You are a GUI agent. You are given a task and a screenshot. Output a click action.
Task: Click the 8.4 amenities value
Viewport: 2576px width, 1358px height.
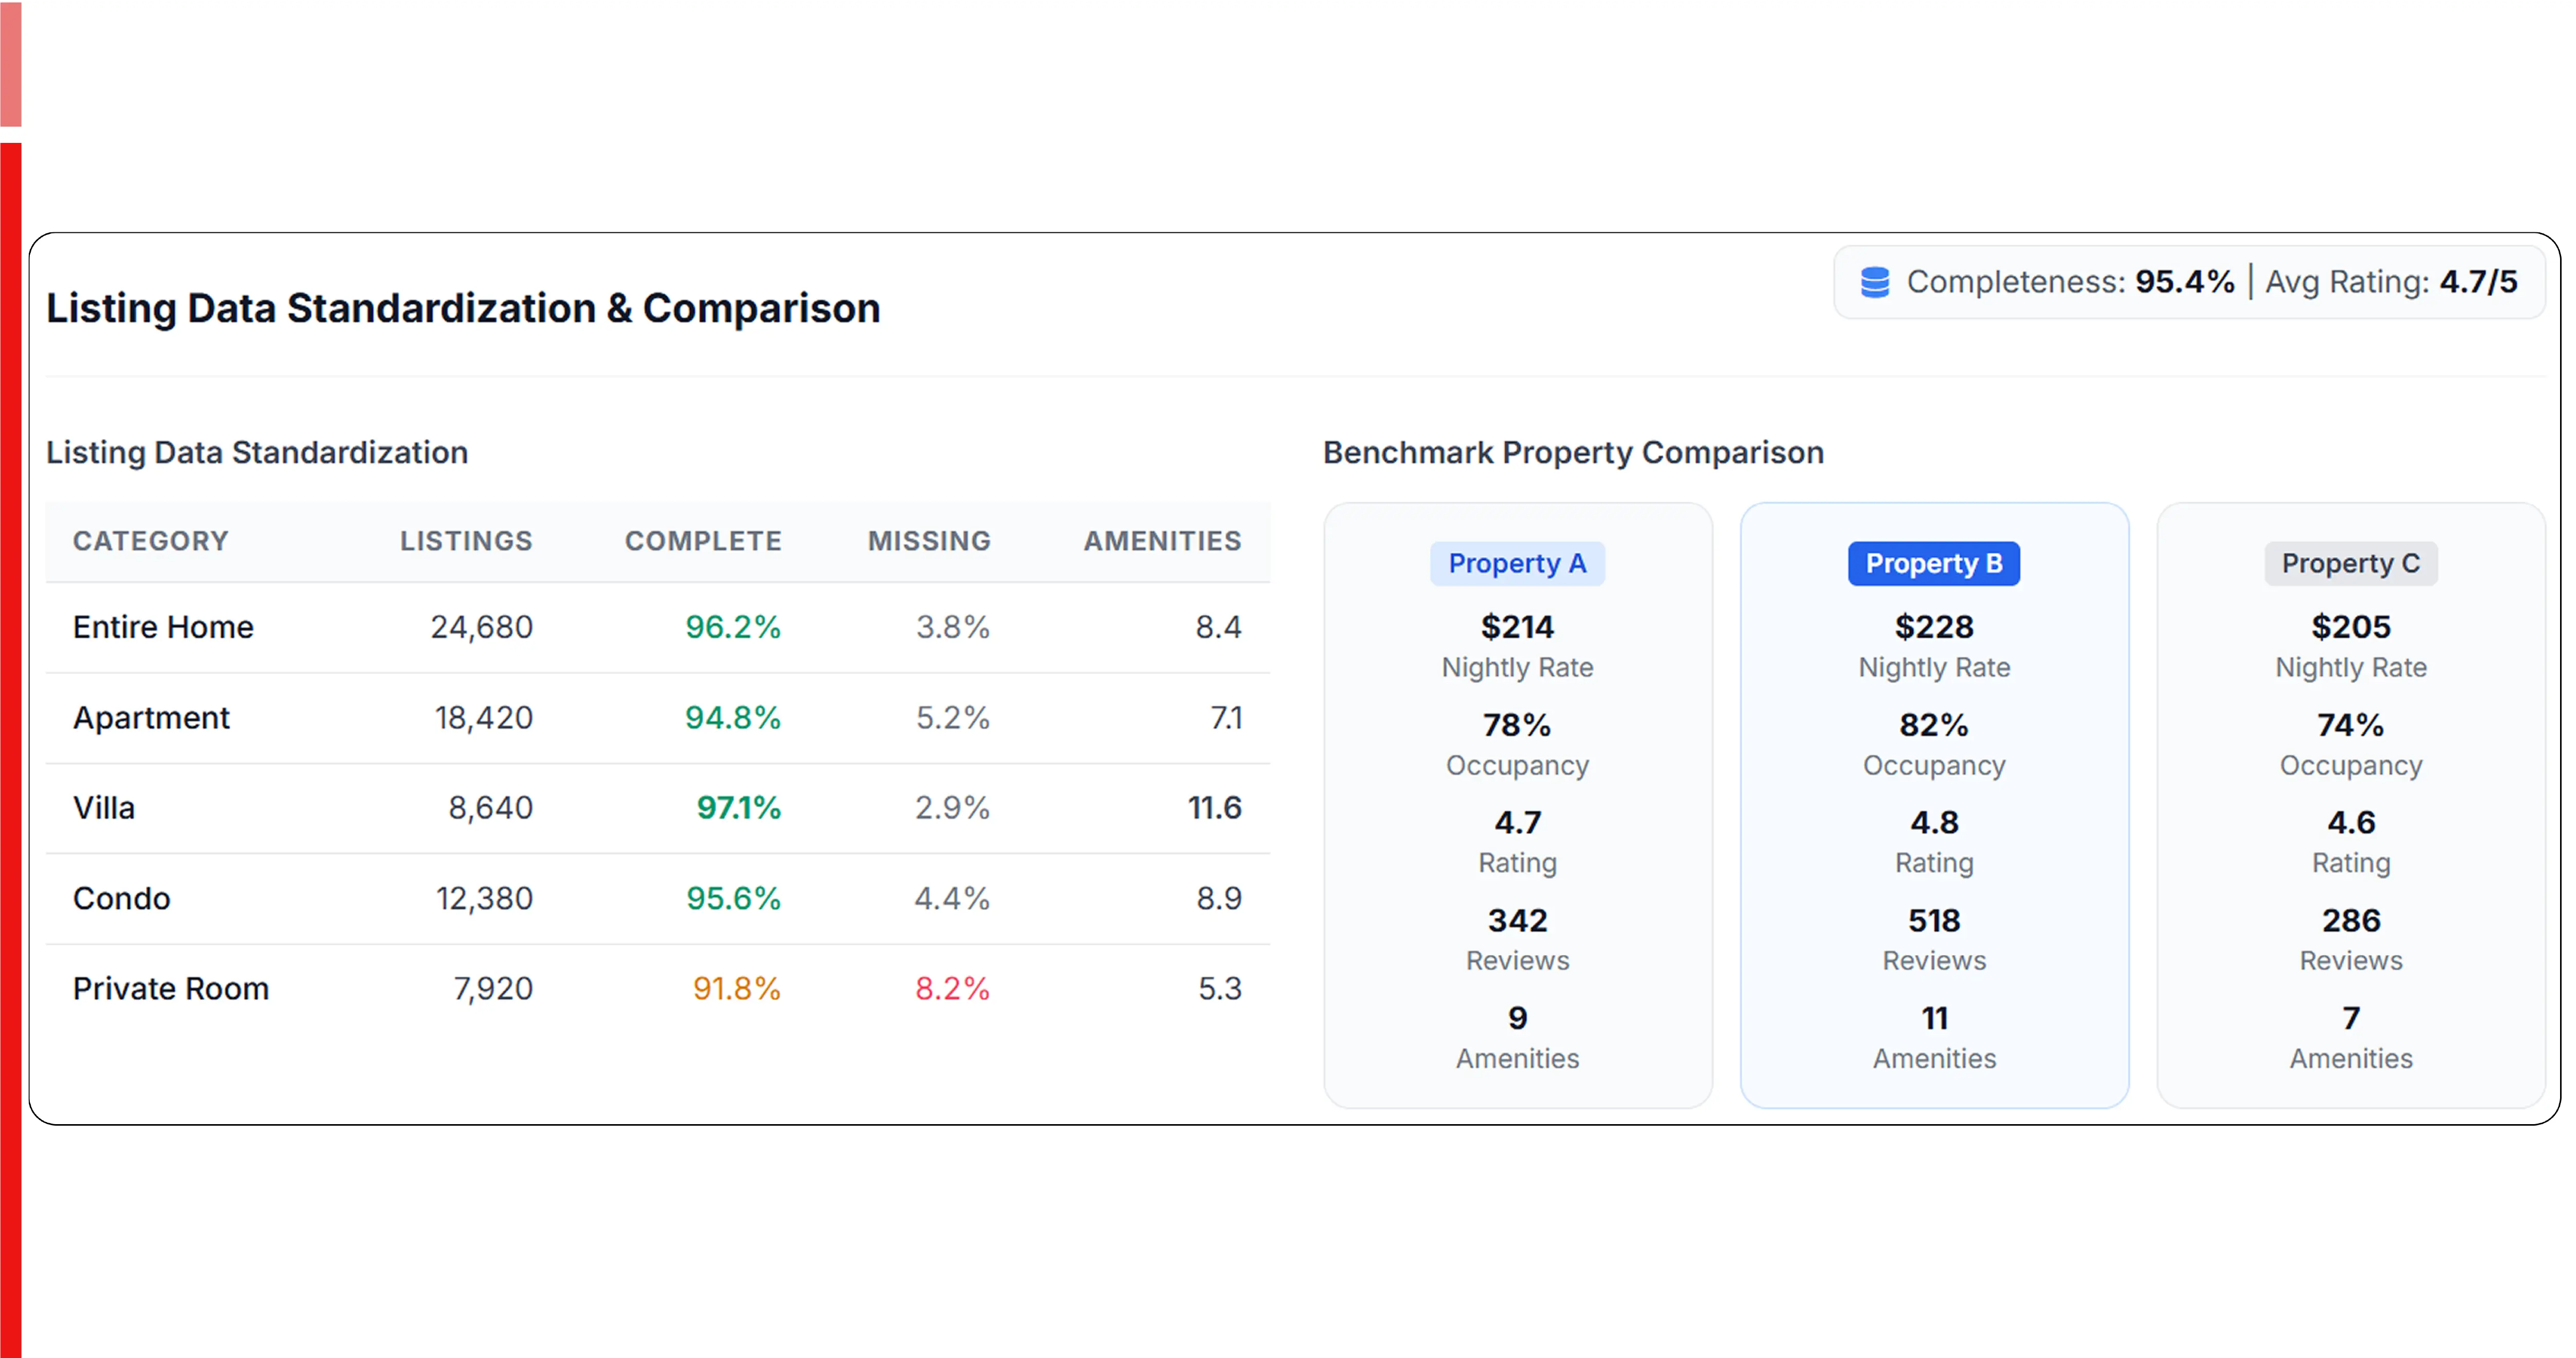click(x=1218, y=627)
